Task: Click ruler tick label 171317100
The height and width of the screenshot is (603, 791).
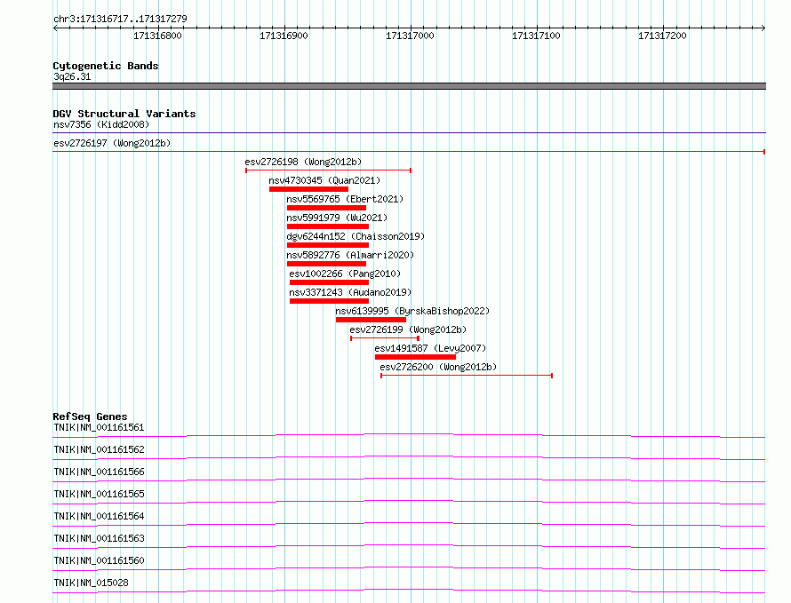Action: coord(536,36)
